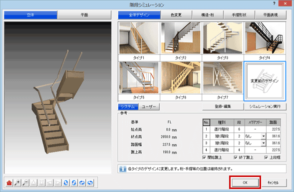Toggle the 終了蹴上 checkbox
This screenshot has height=192, width=294.
[x=236, y=157]
